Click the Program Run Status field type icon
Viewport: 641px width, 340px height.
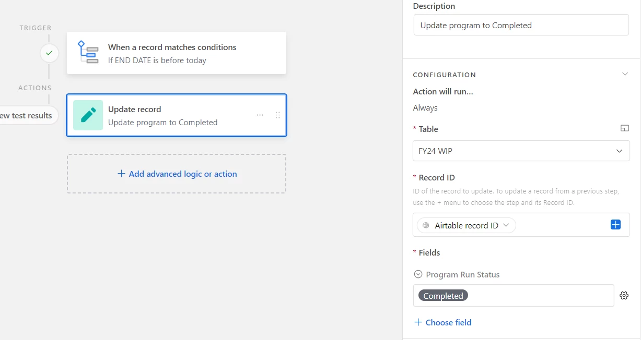tap(418, 274)
